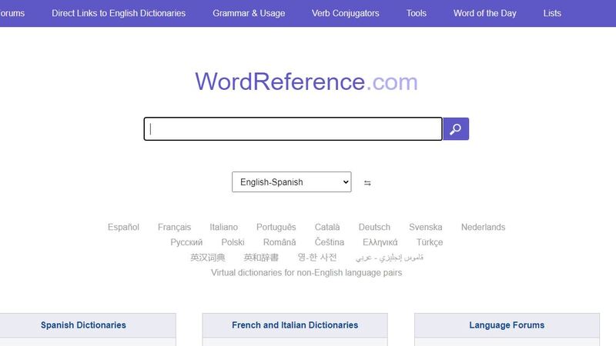Viewport: 616px width, 346px height.
Task: Open the 英和辞書 Japanese dictionary link
Action: [261, 258]
